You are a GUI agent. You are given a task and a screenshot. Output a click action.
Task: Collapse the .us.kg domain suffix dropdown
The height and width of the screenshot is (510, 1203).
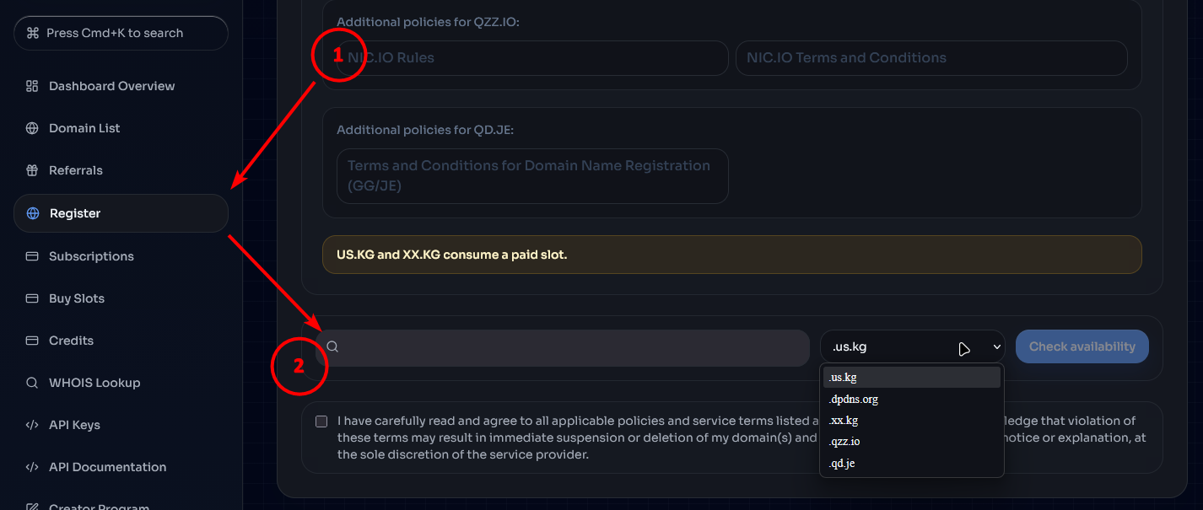pos(913,346)
